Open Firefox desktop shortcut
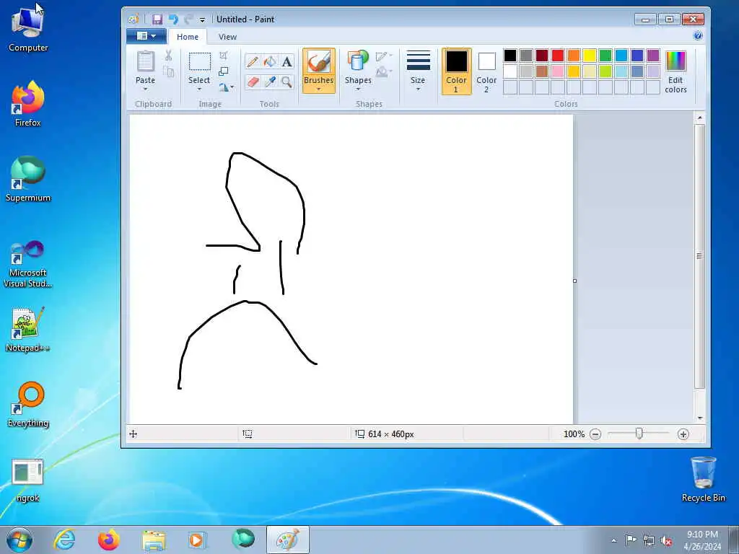The image size is (739, 554). (x=28, y=104)
